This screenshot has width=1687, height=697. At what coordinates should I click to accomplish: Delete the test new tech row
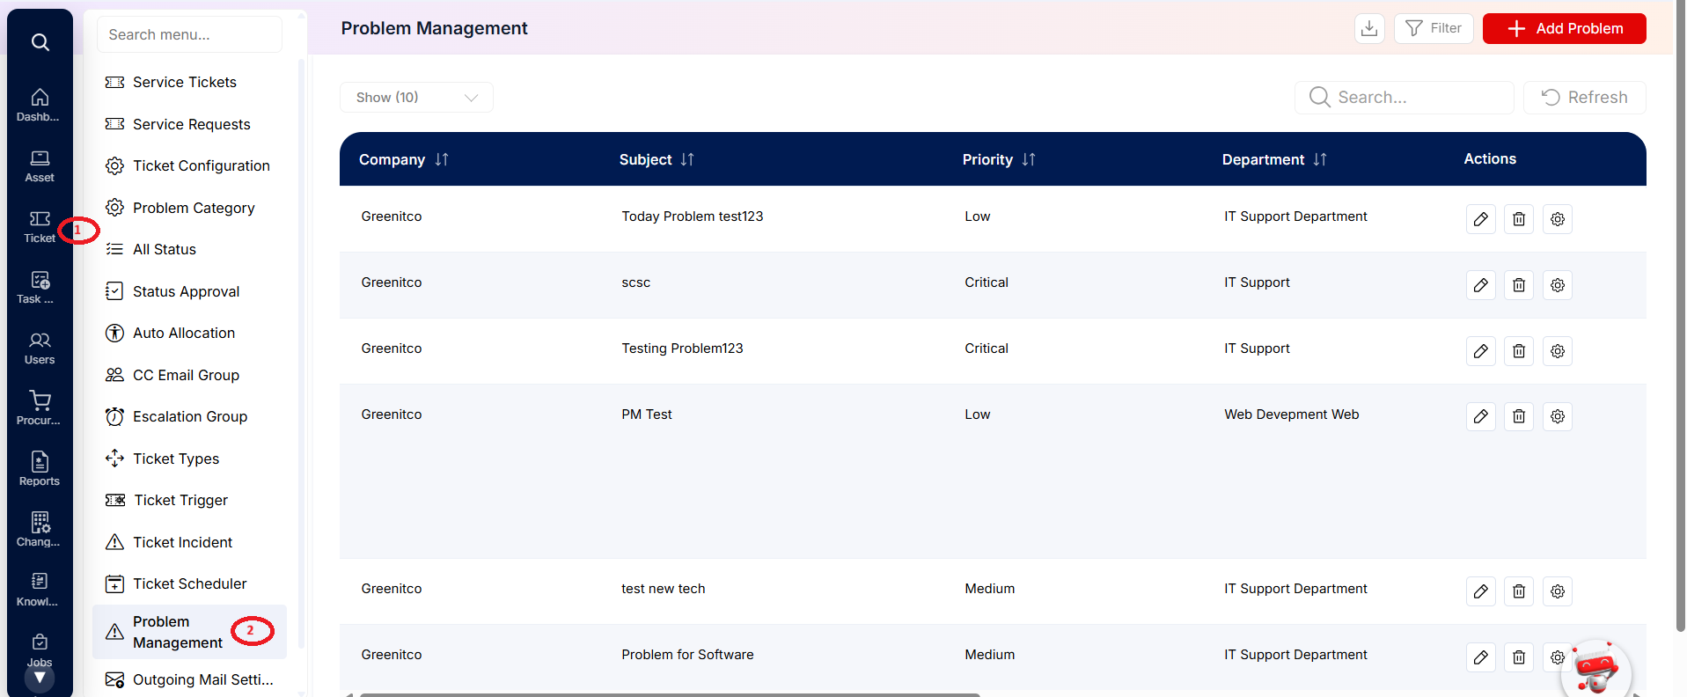1519,591
